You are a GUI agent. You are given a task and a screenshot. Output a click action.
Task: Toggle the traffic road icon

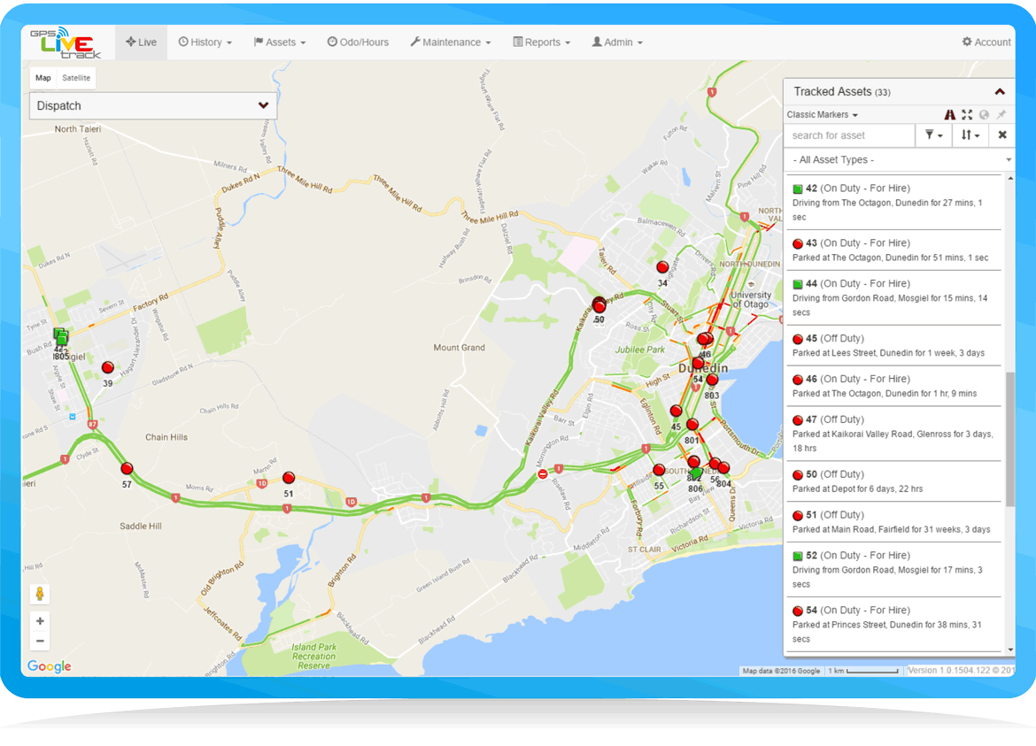pyautogui.click(x=949, y=115)
